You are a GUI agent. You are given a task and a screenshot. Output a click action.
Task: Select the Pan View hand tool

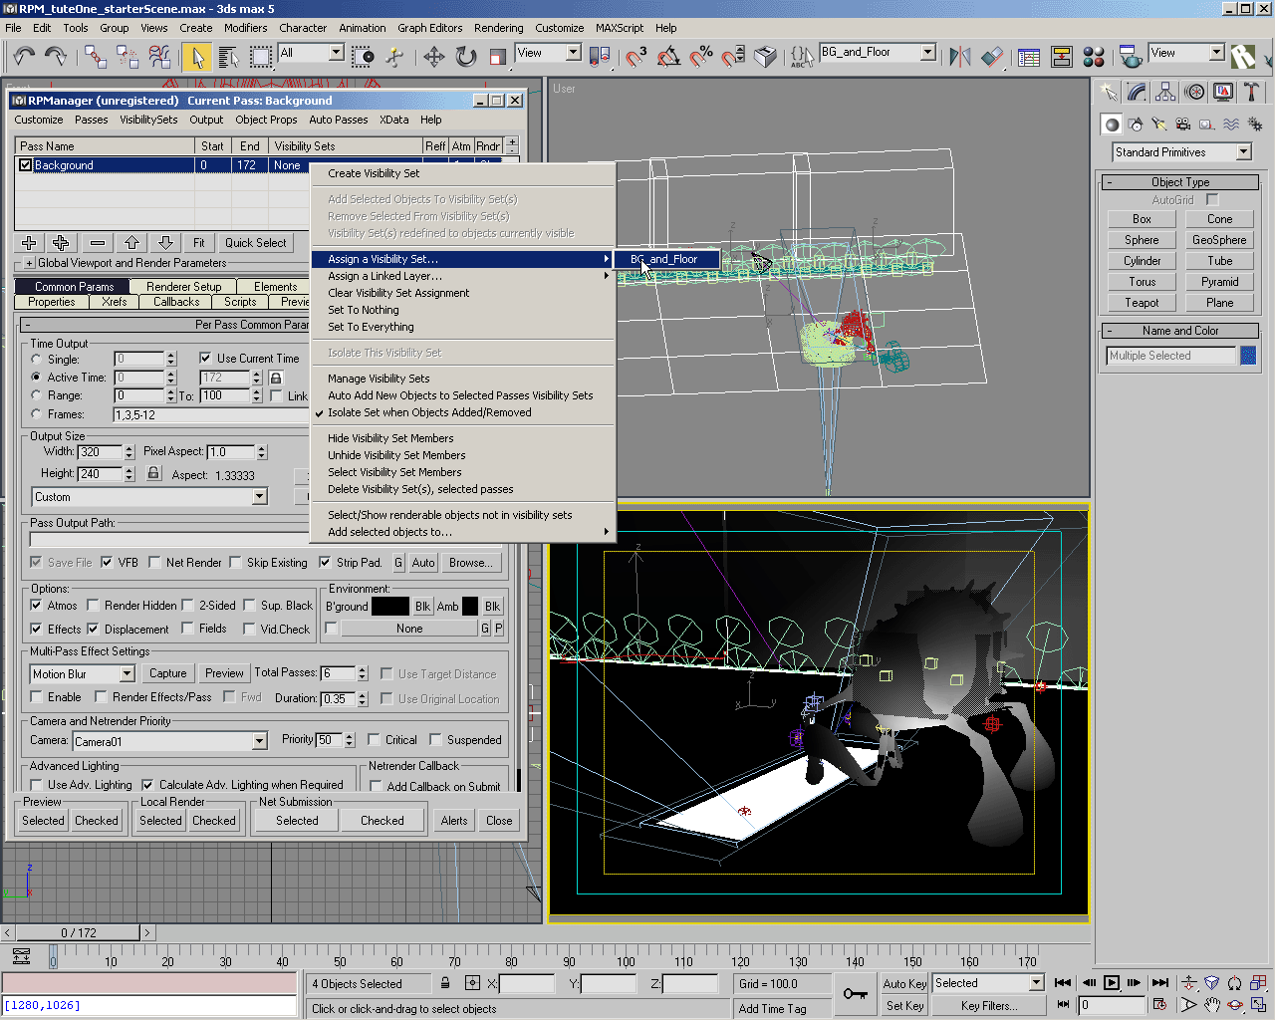[1211, 1005]
